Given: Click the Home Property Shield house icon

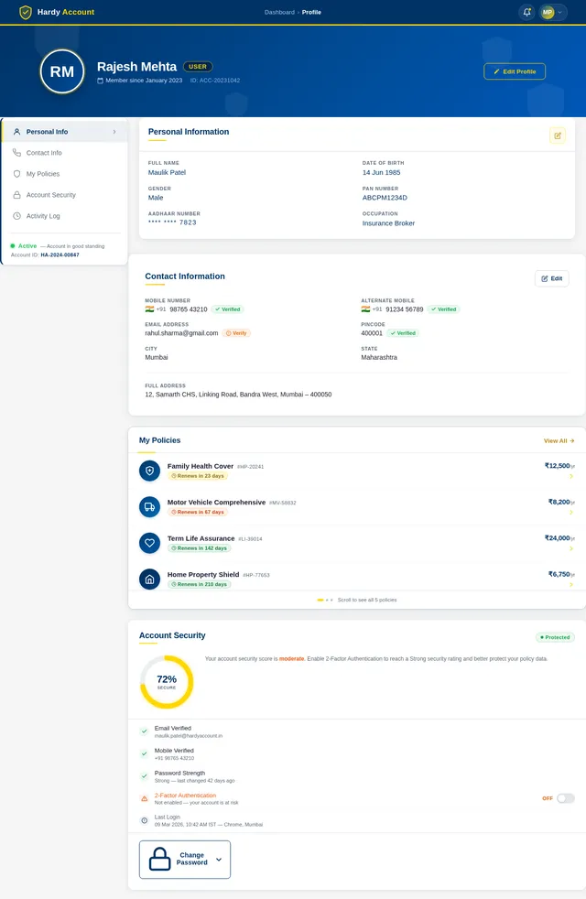Looking at the screenshot, I should 149,579.
